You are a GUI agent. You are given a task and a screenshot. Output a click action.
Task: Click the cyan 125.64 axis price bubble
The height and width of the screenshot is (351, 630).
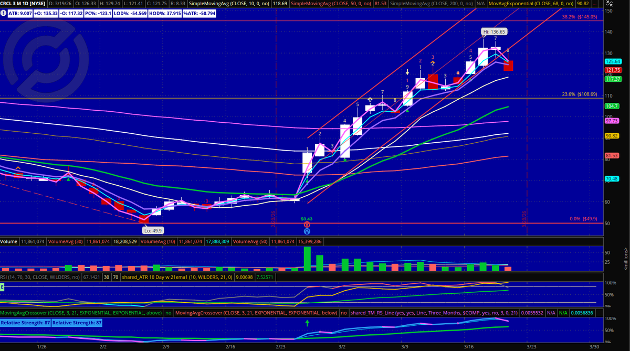point(613,61)
